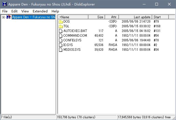The width and height of the screenshot is (176, 120).
Task: Click the DiskExplorer title bar app icon
Action: coord(5,4)
